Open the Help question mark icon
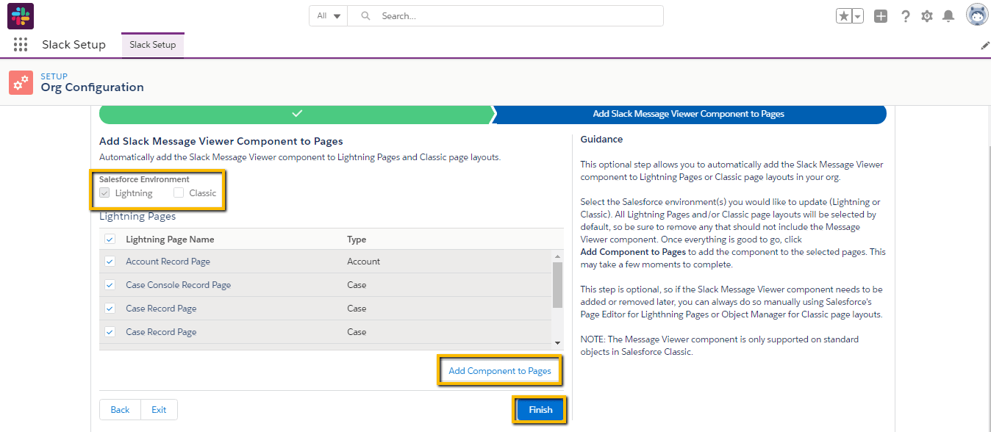The height and width of the screenshot is (432, 991). click(x=906, y=16)
